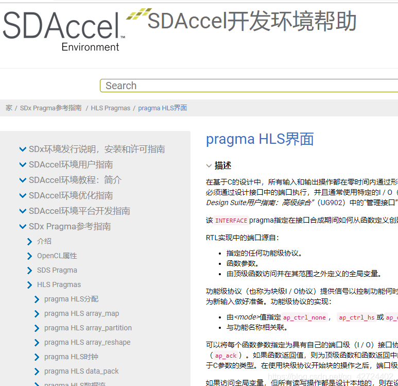Viewport: 398px width, 386px height.
Task: Collapse the SDx环境发行说明 chevron
Action: (23, 149)
